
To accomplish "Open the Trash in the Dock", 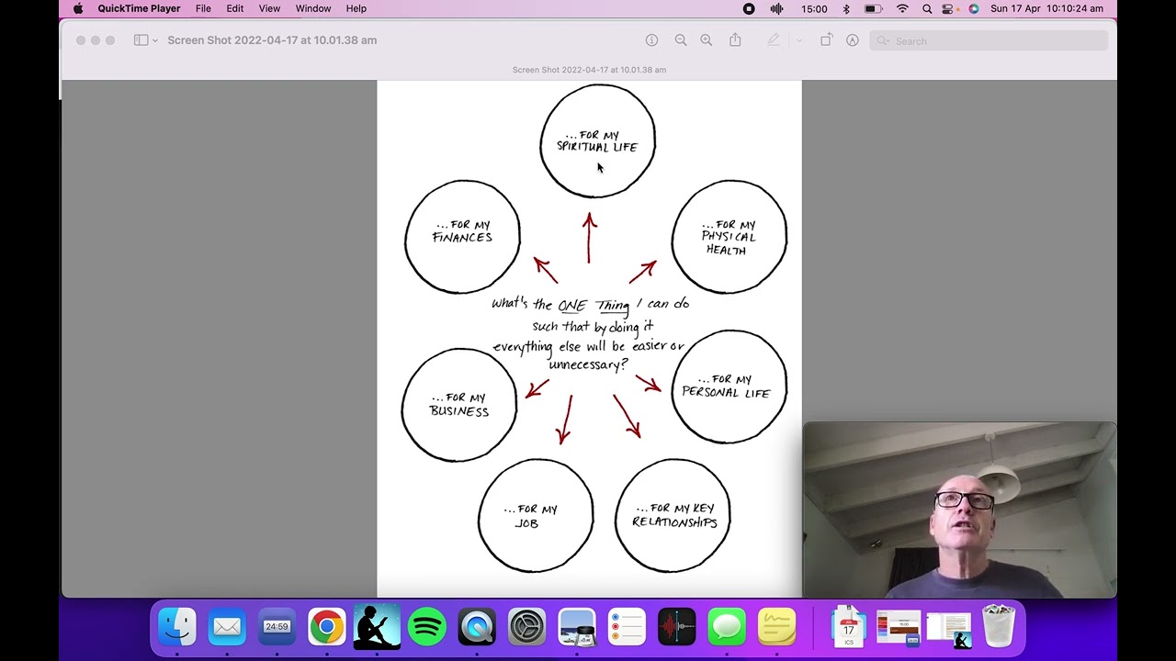I will [x=999, y=627].
